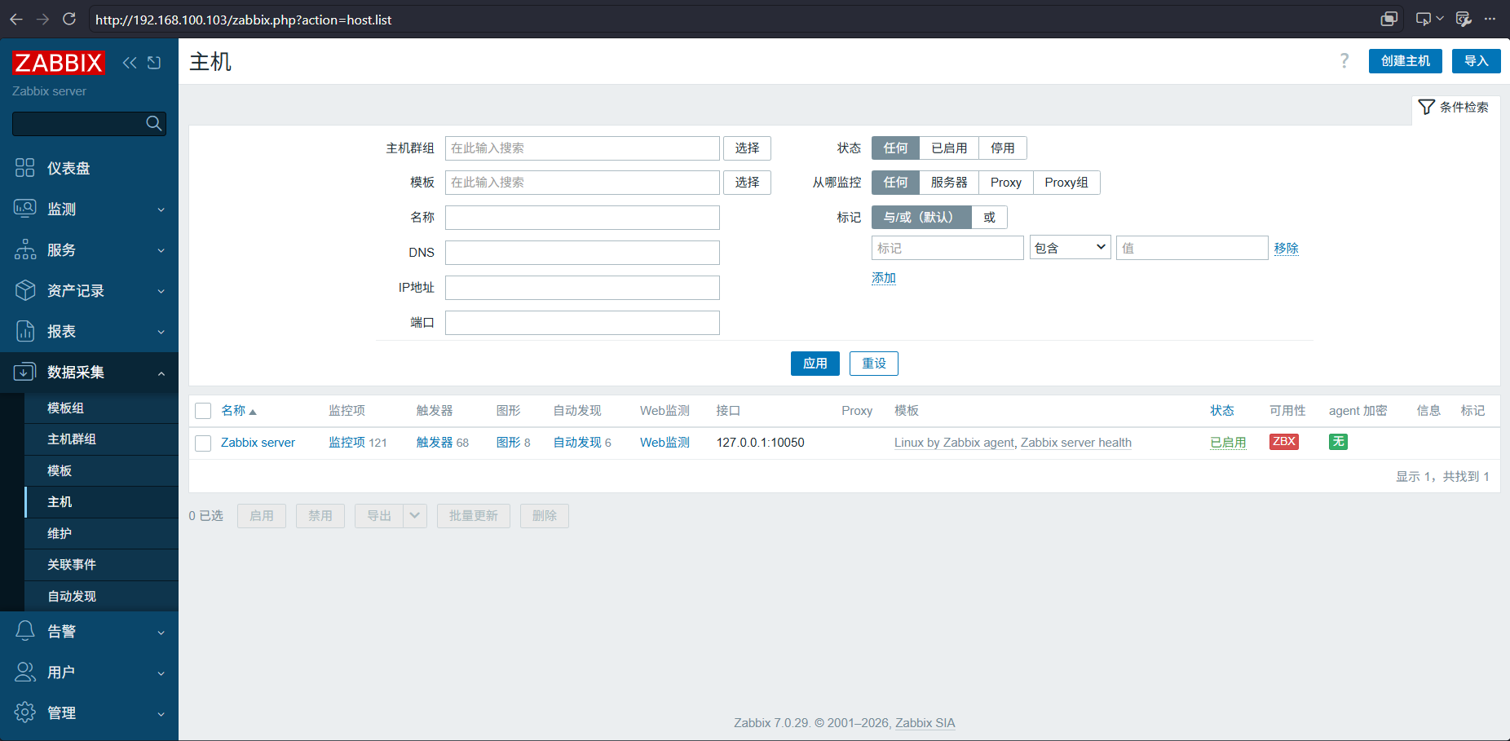
Task: Open 模板组 submenu item
Action: (101, 408)
